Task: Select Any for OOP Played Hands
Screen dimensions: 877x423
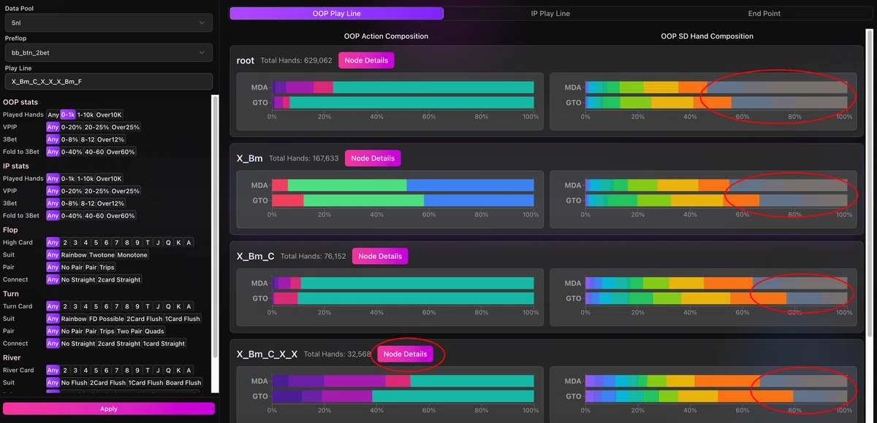Action: tap(53, 115)
